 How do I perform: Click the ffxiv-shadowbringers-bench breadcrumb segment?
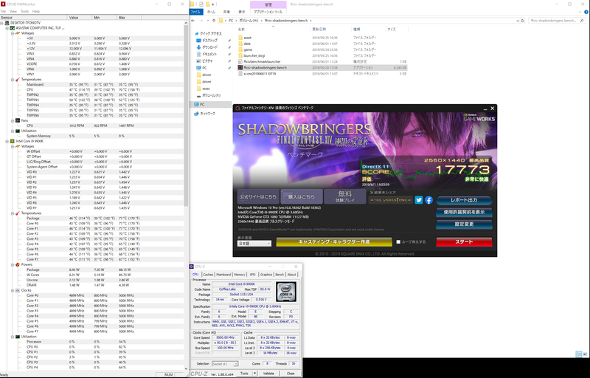pos(287,21)
